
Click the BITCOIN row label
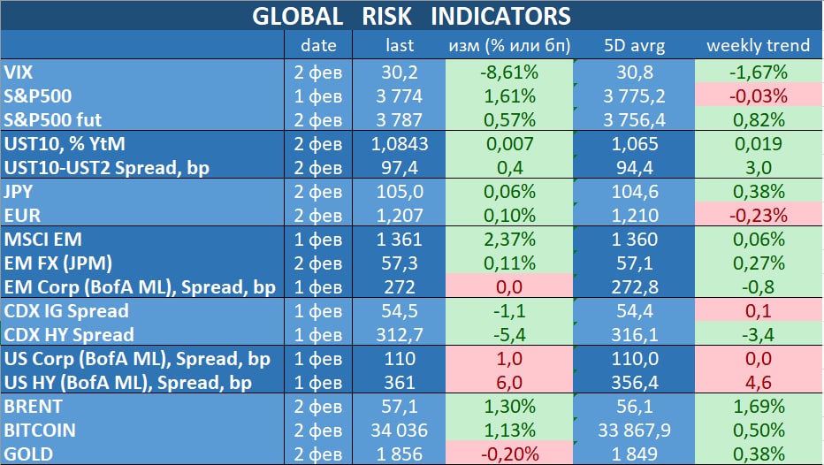41,430
